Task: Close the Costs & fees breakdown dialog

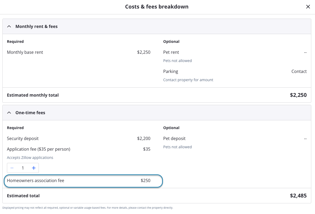Action: tap(308, 7)
